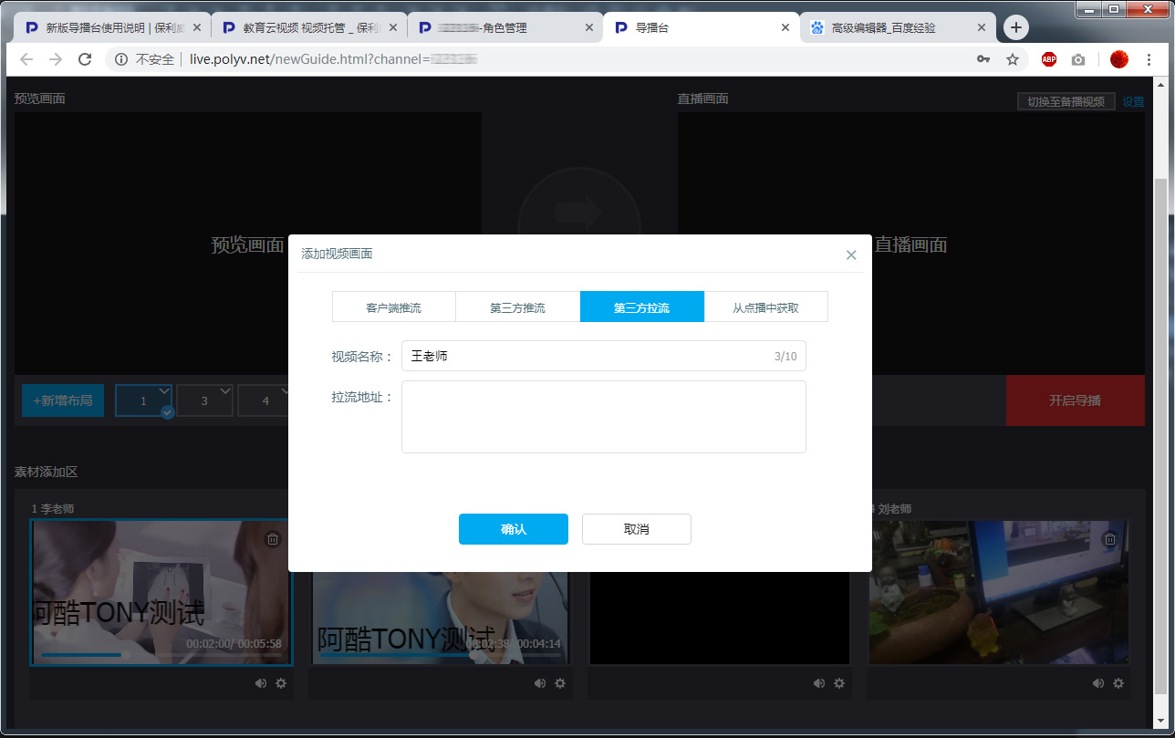
Task: Mute the 李老师 source speaker icon
Action: (261, 683)
